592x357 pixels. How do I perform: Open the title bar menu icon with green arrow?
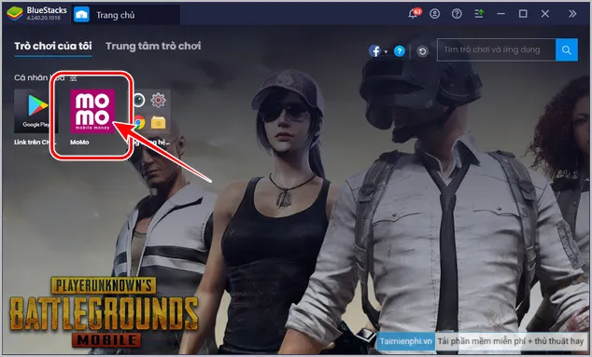(479, 14)
